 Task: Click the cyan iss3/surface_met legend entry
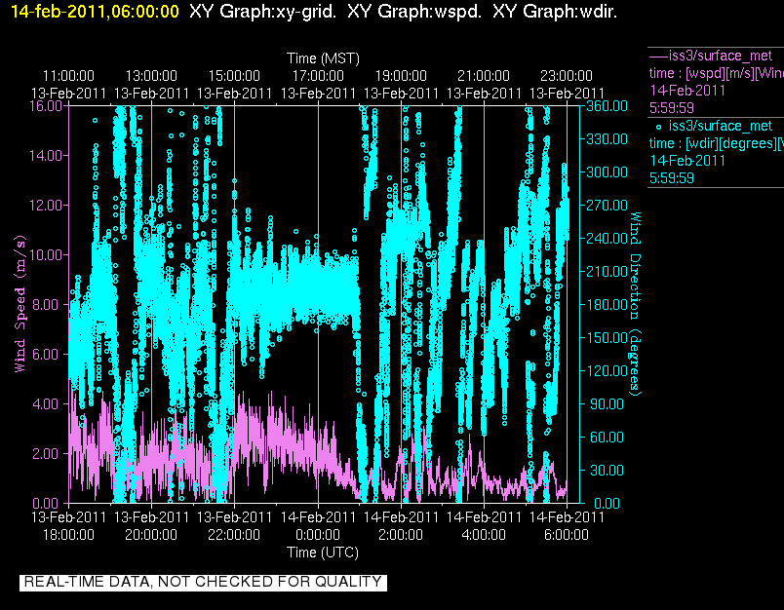(x=720, y=126)
